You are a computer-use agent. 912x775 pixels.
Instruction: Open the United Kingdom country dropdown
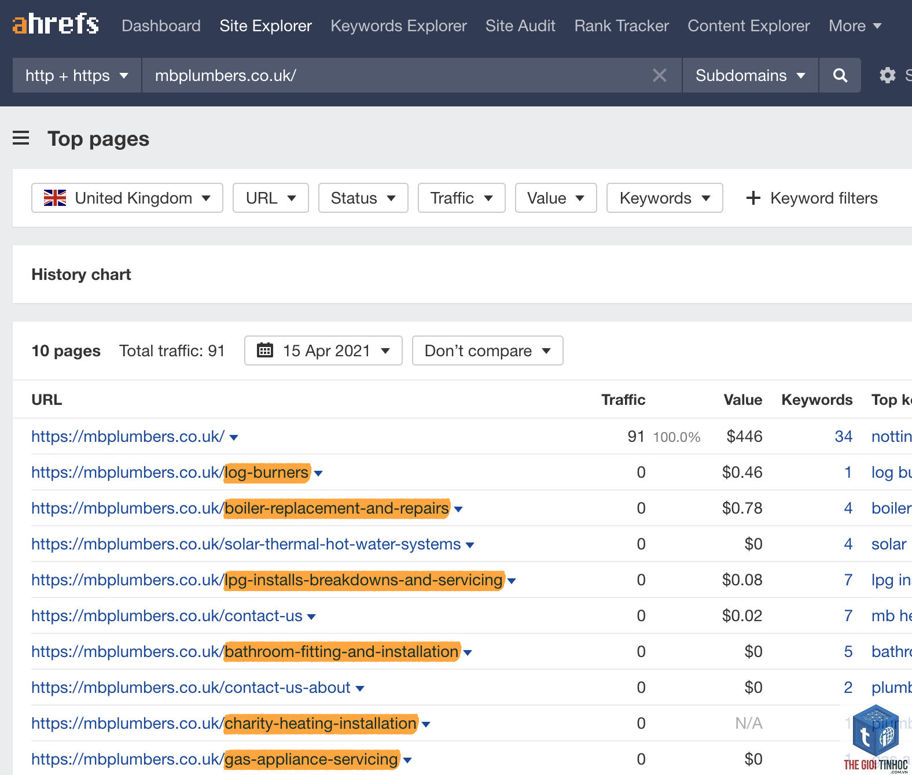pos(127,198)
